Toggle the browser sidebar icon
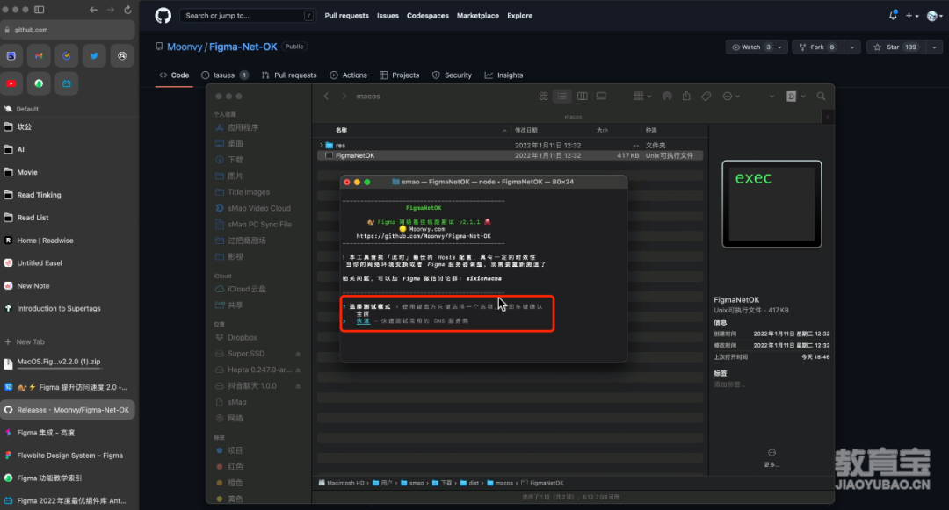The image size is (949, 510). [x=40, y=10]
